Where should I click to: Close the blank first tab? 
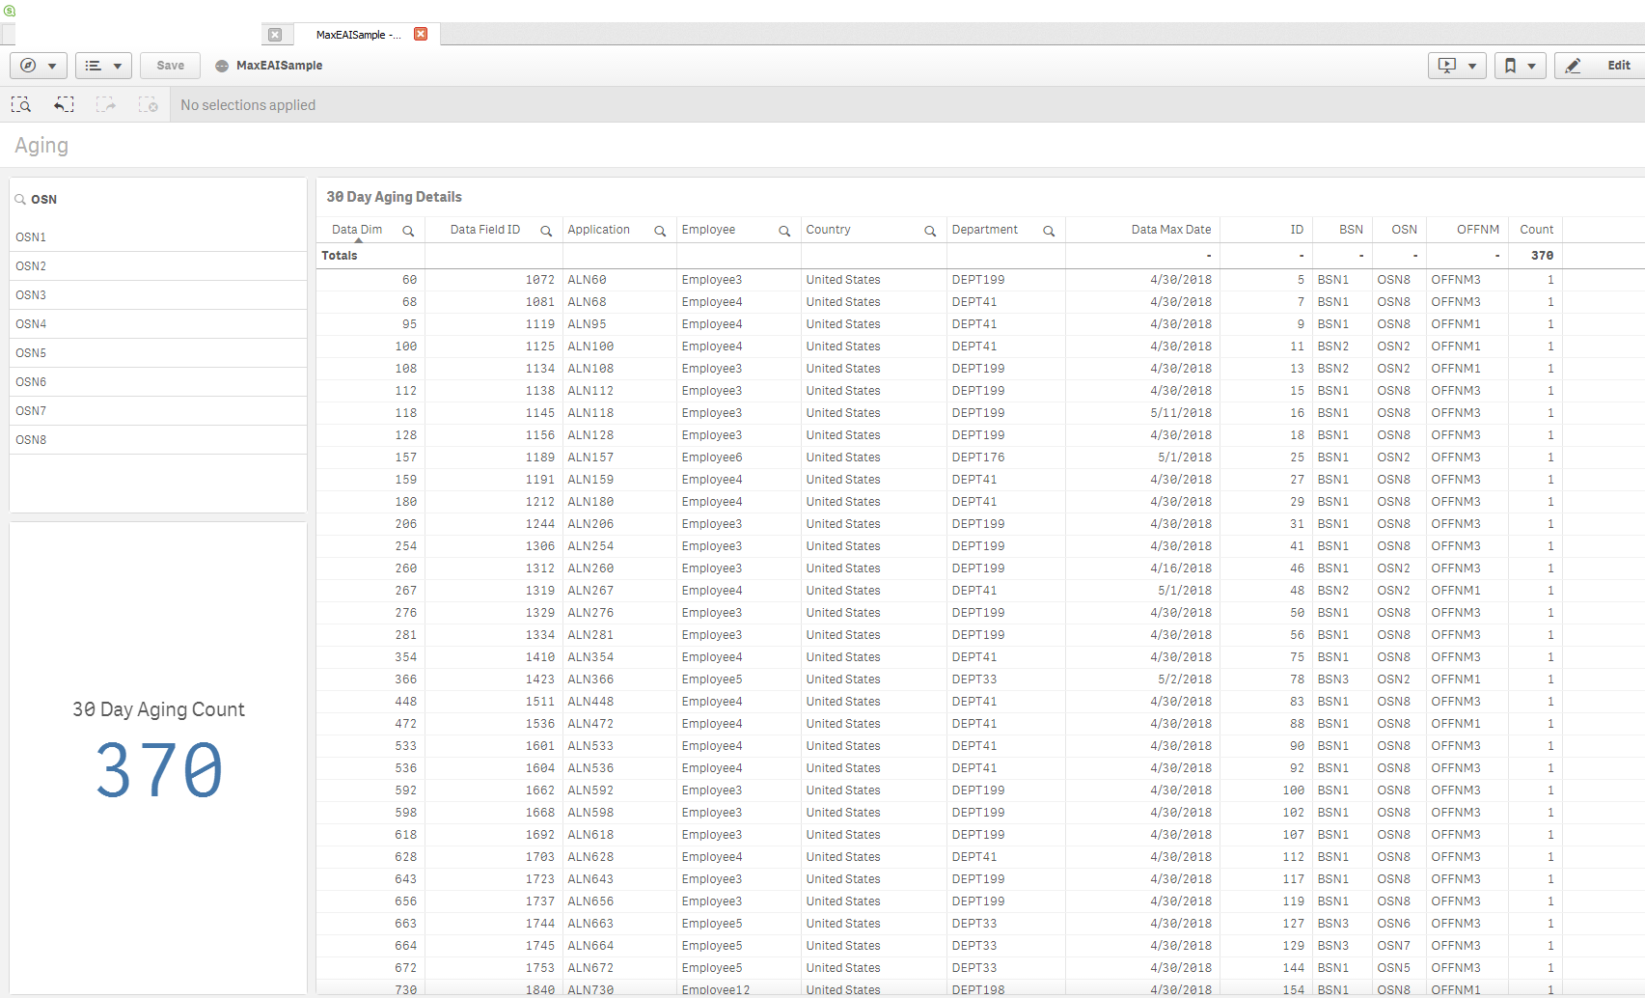pos(275,35)
